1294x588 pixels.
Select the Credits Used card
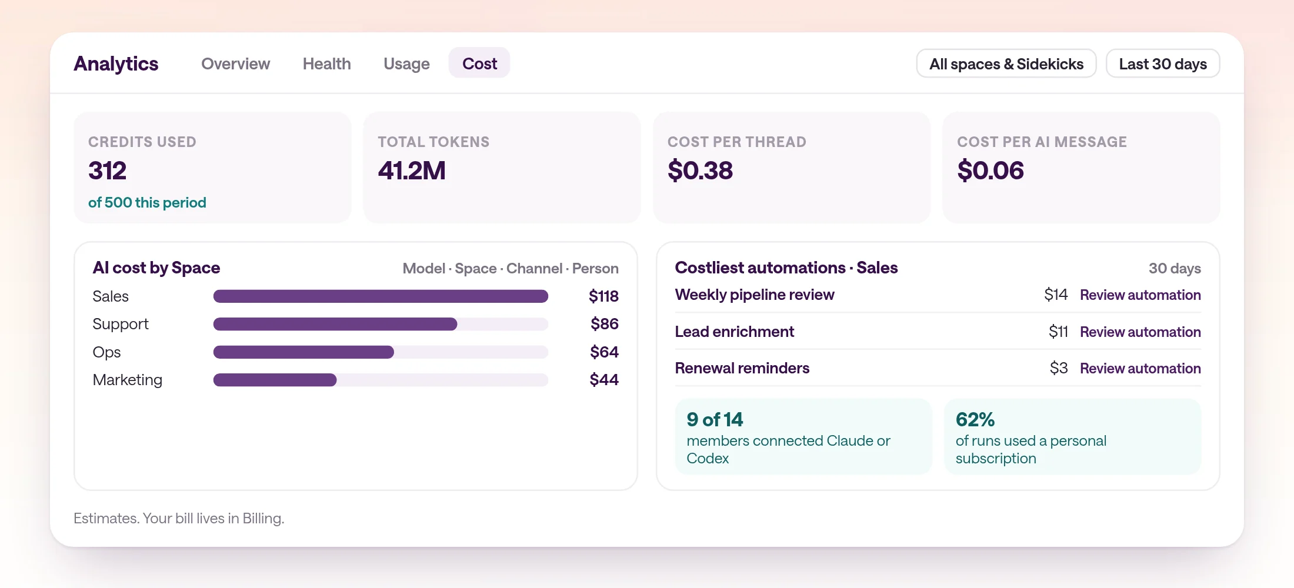click(212, 168)
